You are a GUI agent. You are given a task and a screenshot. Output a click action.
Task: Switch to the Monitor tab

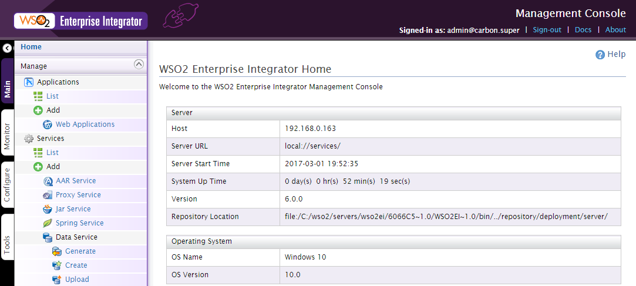(7, 133)
